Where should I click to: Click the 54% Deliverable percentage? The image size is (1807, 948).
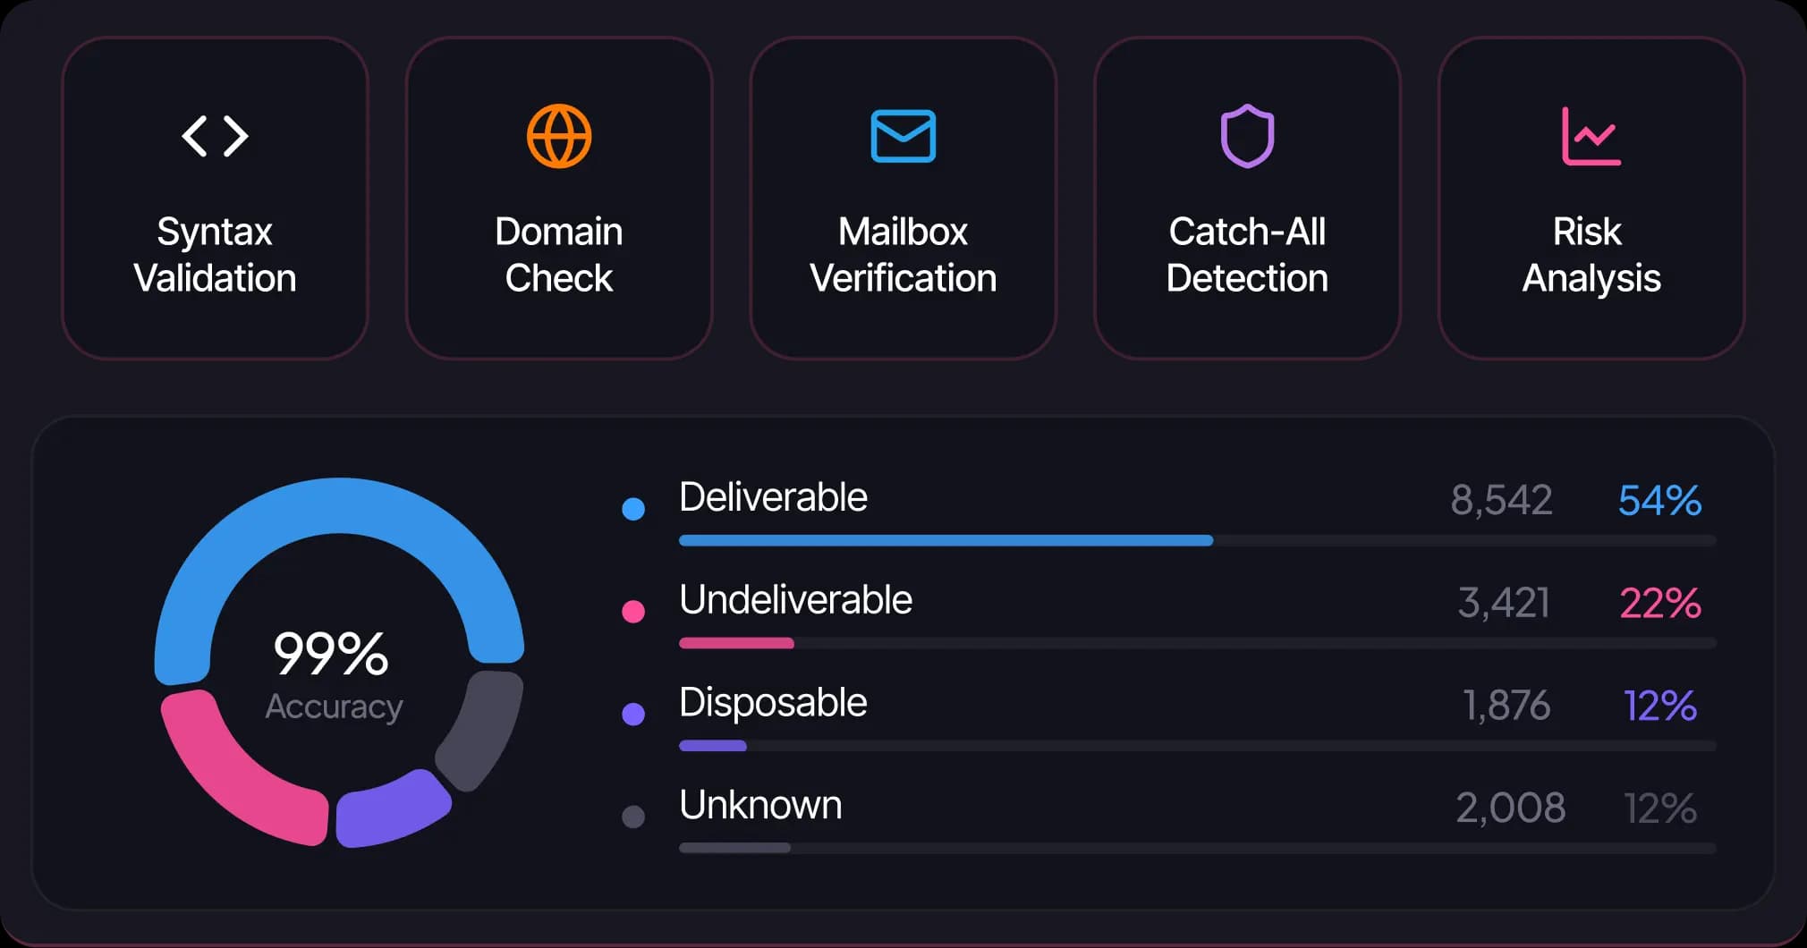coord(1659,501)
